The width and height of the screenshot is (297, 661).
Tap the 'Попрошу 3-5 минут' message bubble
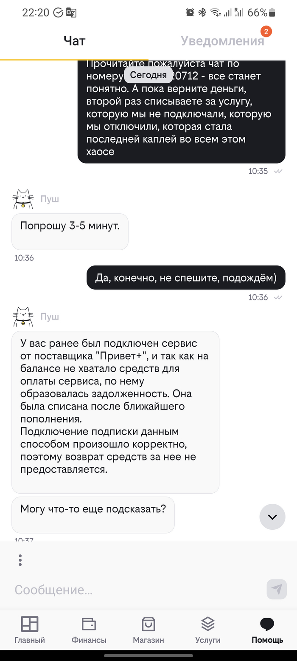(70, 231)
